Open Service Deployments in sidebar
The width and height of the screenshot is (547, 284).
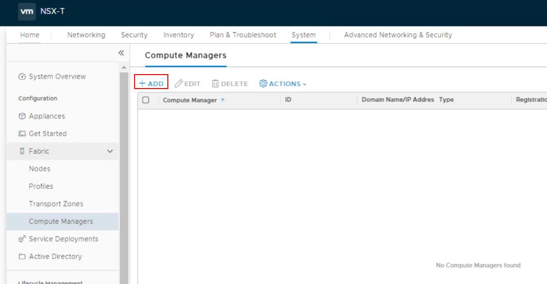tap(64, 239)
